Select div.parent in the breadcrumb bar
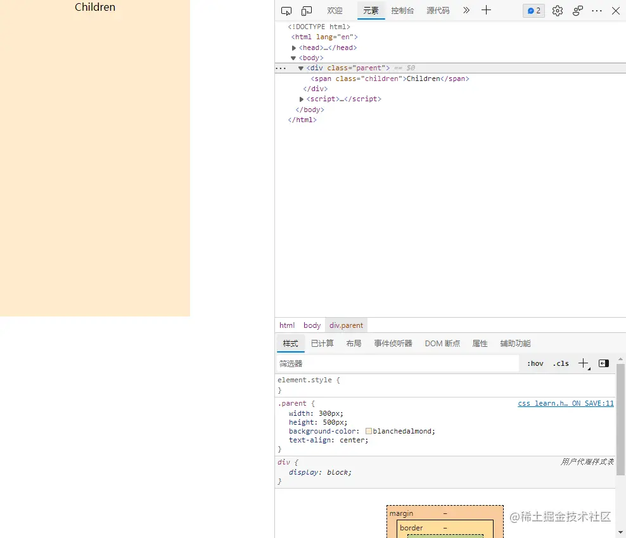 pyautogui.click(x=346, y=325)
